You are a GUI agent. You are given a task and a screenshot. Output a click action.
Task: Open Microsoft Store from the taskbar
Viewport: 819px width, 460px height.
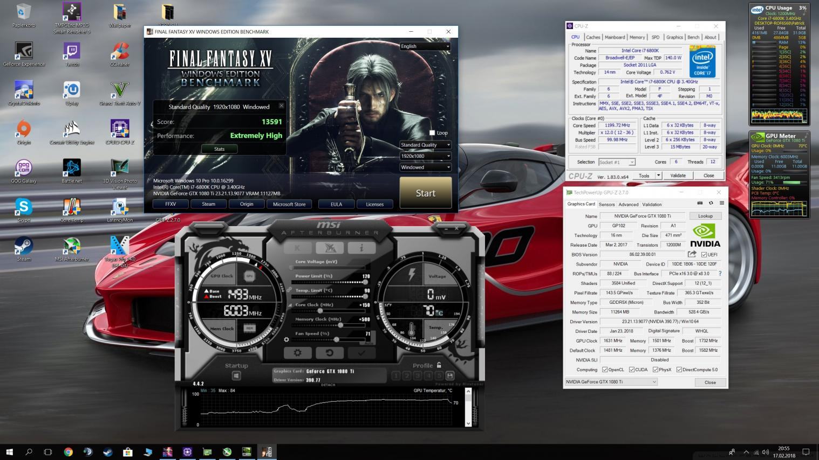[127, 452]
